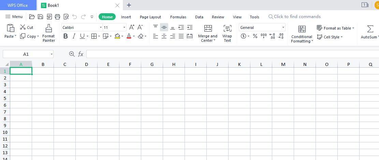The width and height of the screenshot is (379, 160).
Task: Undo the last action
Action: 75,17
